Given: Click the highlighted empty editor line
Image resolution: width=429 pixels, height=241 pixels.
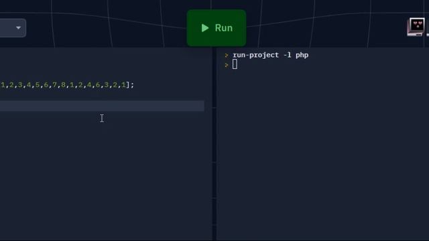Looking at the screenshot, I should tap(102, 106).
